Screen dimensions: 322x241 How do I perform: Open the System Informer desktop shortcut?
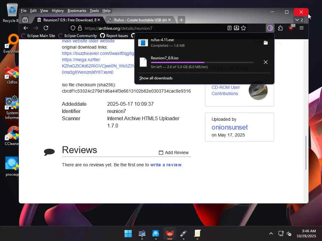click(x=12, y=108)
